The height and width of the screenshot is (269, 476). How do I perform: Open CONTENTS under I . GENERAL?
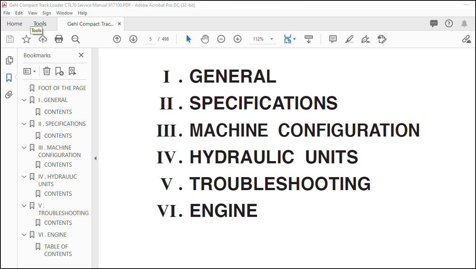pyautogui.click(x=58, y=112)
